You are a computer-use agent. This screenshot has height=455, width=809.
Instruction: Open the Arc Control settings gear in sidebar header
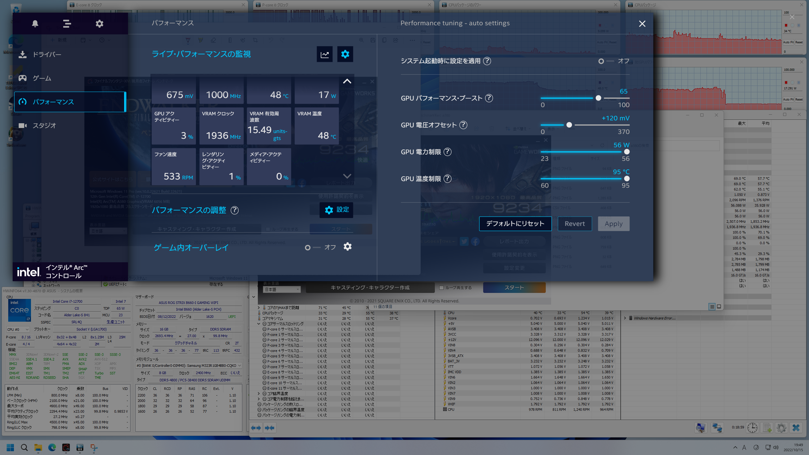coord(100,24)
